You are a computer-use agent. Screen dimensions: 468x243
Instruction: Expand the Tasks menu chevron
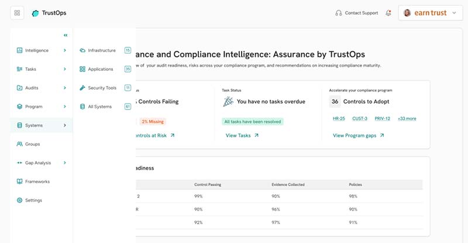(x=65, y=69)
